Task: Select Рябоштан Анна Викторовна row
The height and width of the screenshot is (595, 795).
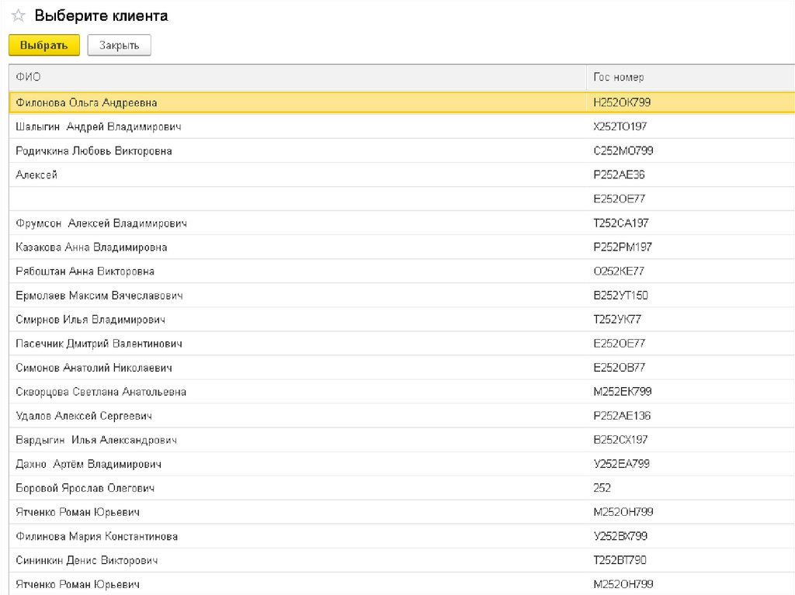Action: point(85,272)
